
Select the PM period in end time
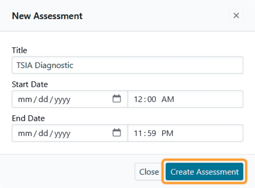point(167,133)
